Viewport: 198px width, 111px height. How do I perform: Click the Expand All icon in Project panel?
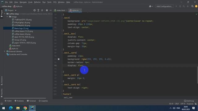[x=38, y=10]
